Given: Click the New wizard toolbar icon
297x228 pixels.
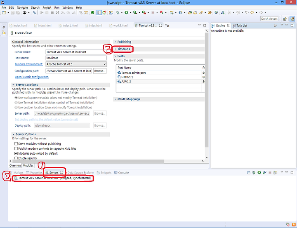Looking at the screenshot, I should (x=4, y=12).
